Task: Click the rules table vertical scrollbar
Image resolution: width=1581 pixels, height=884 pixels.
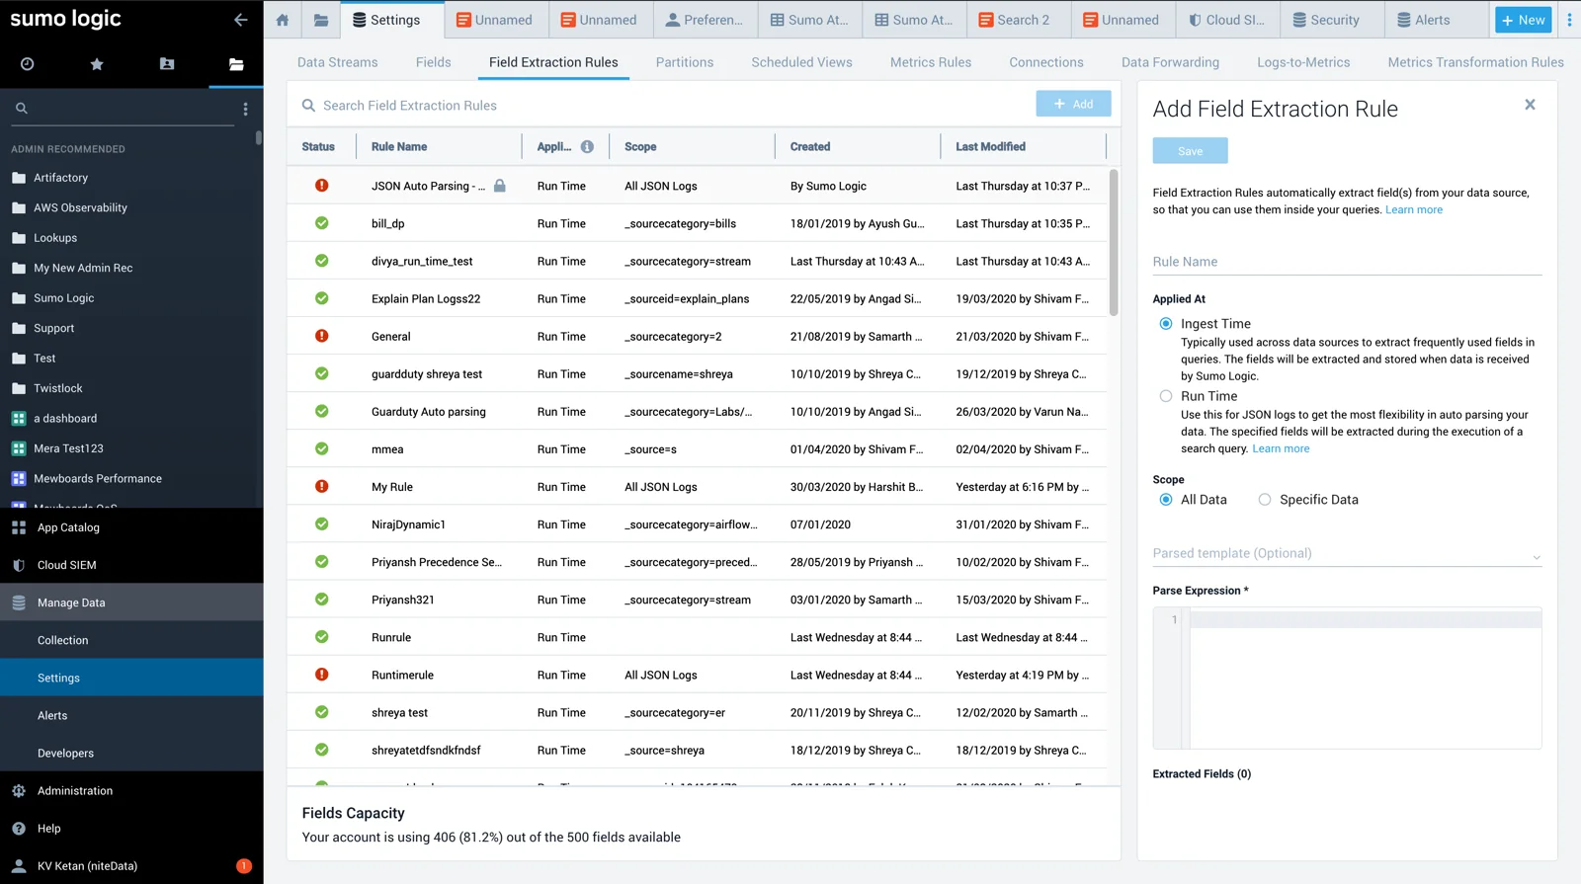Action: pos(1114,243)
